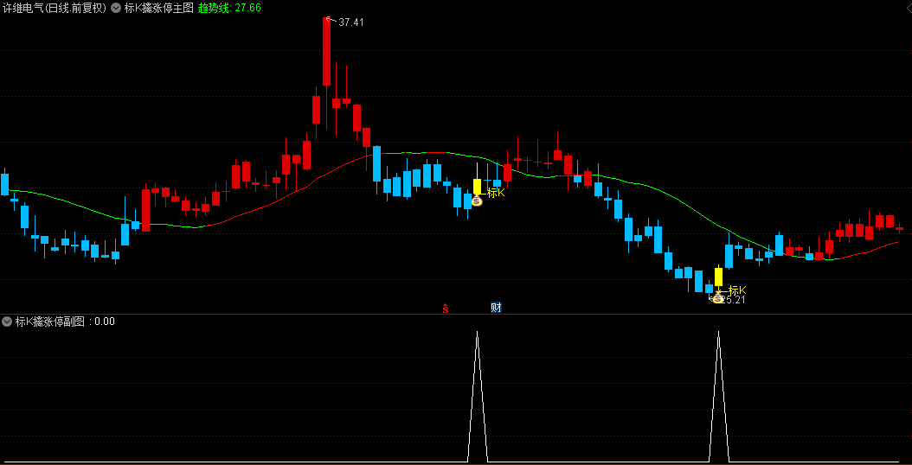Click the 37.41 high price marker
The height and width of the screenshot is (465, 912).
pos(350,22)
